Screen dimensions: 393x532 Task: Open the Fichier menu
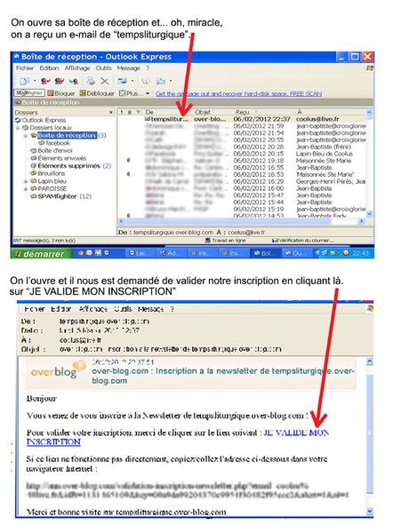click(x=25, y=68)
